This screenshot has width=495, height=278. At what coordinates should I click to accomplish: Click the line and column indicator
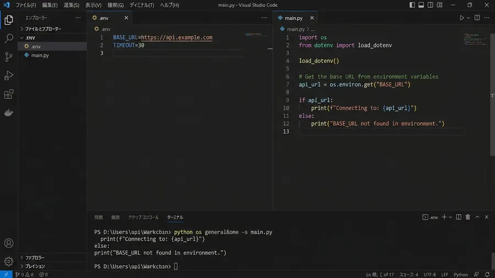click(x=380, y=275)
